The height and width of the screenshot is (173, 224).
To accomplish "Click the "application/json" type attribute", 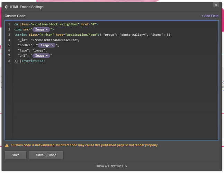I will coord(81,35).
